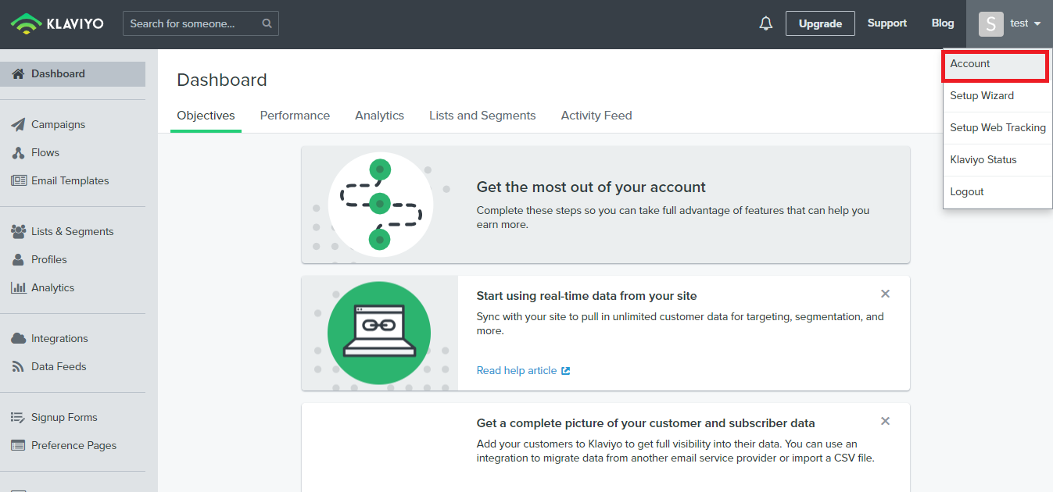Open the Blog link in the header
Screen dimensions: 1053x492
[x=943, y=23]
